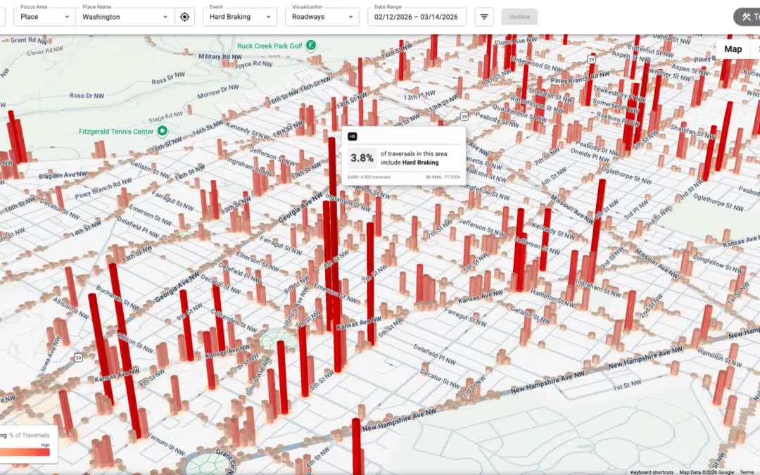Click the bold Hard Braking text in tooltip
The width and height of the screenshot is (760, 475).
click(420, 163)
